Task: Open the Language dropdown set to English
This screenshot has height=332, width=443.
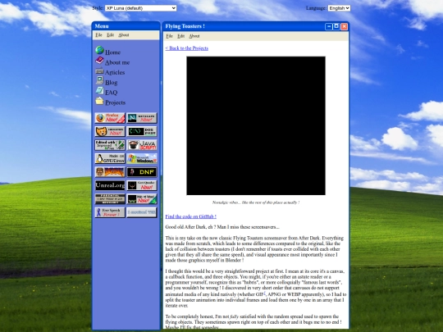Action: coord(339,8)
